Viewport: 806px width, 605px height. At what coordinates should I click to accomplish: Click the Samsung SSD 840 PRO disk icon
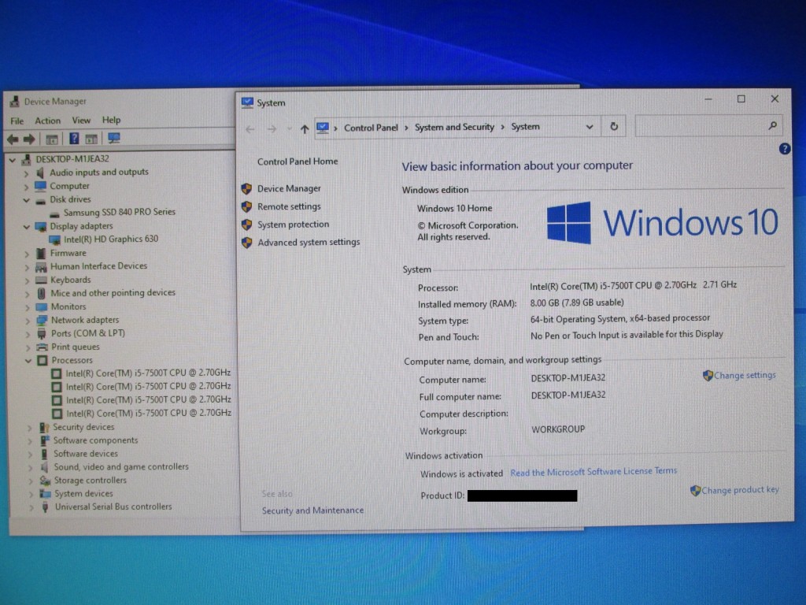click(54, 213)
